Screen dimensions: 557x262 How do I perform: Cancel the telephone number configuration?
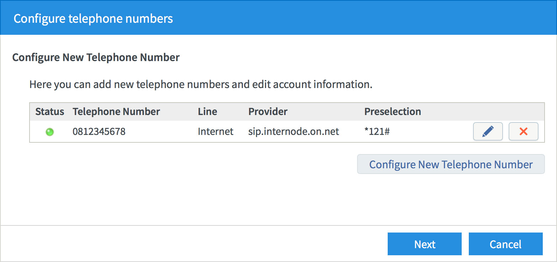[x=505, y=244]
